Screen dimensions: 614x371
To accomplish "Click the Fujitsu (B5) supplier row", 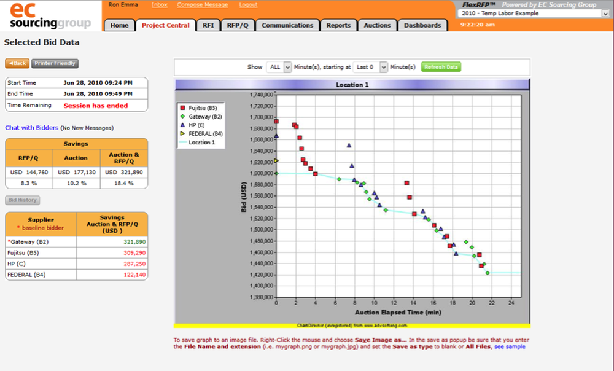I will click(77, 253).
